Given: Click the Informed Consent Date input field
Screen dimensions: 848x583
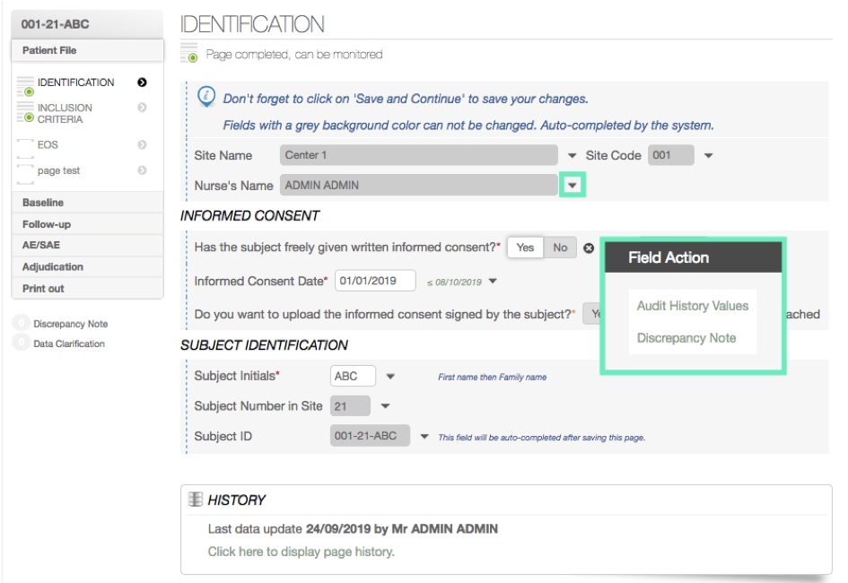Looking at the screenshot, I should click(x=375, y=281).
